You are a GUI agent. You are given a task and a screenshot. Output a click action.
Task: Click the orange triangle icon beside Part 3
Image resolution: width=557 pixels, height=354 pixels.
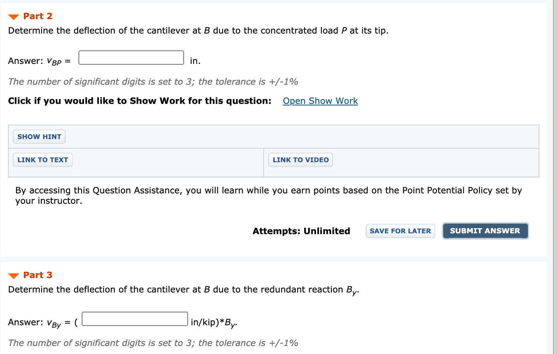tap(13, 275)
